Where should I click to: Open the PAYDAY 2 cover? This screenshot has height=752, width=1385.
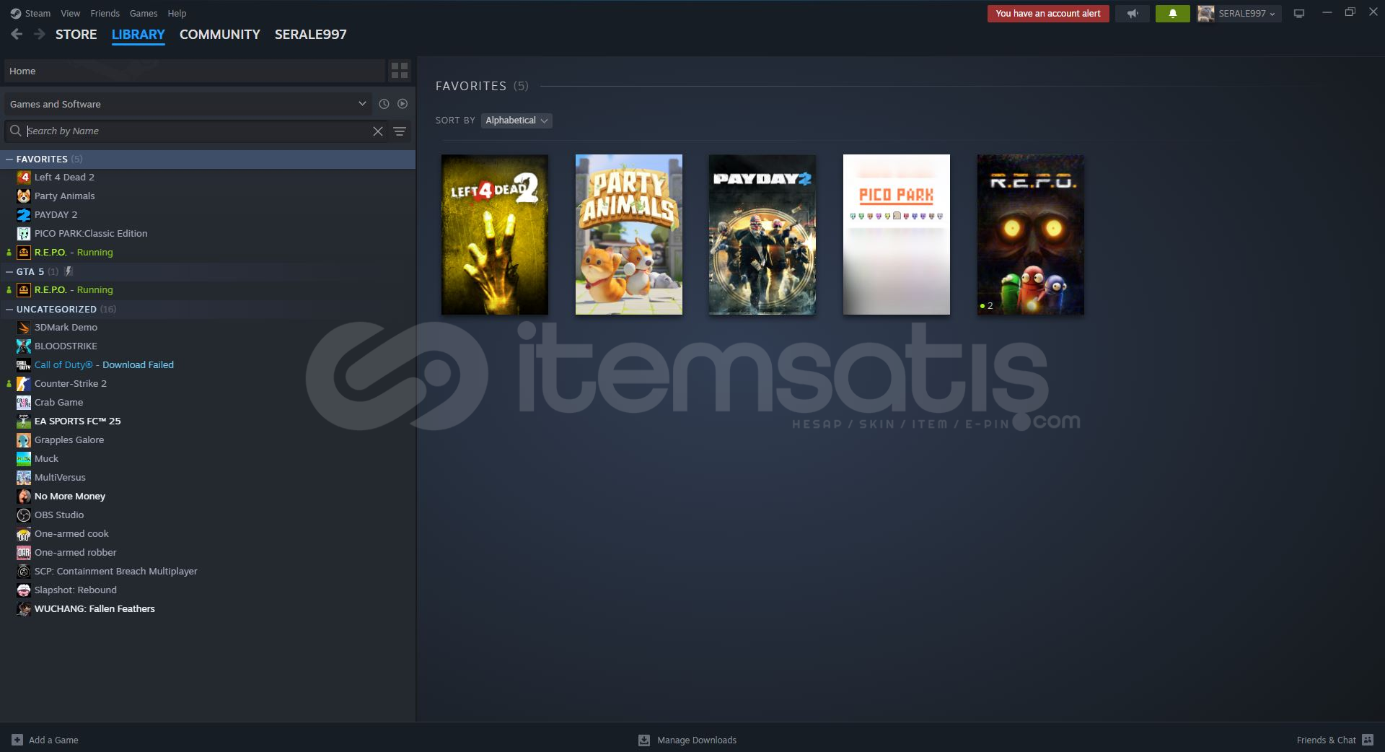tap(762, 235)
